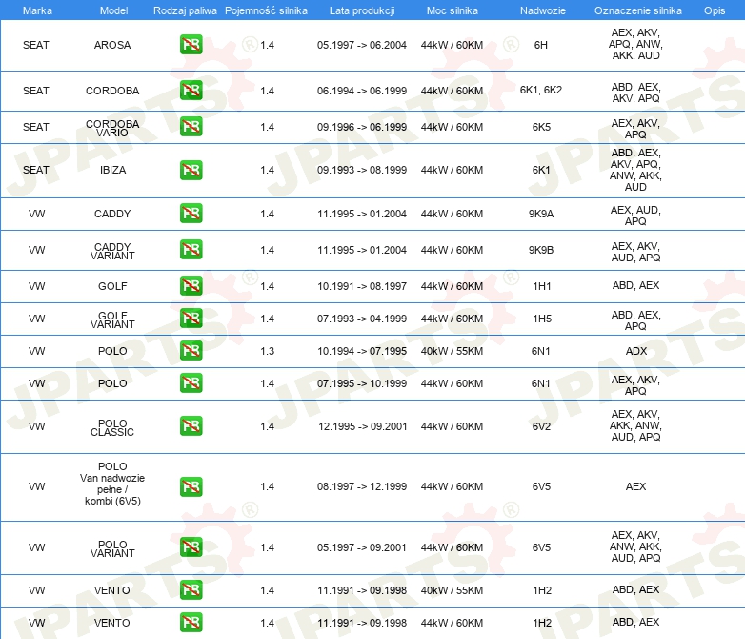Click the 6H body code cell

click(541, 45)
